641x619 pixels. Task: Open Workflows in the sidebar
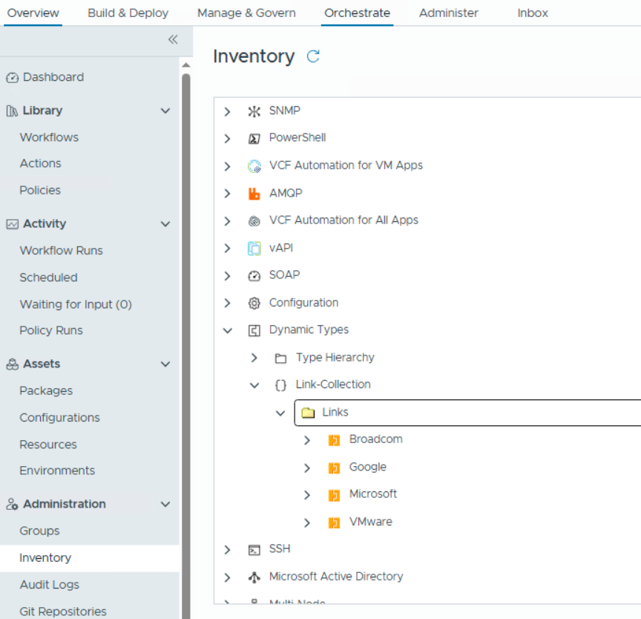tap(49, 137)
